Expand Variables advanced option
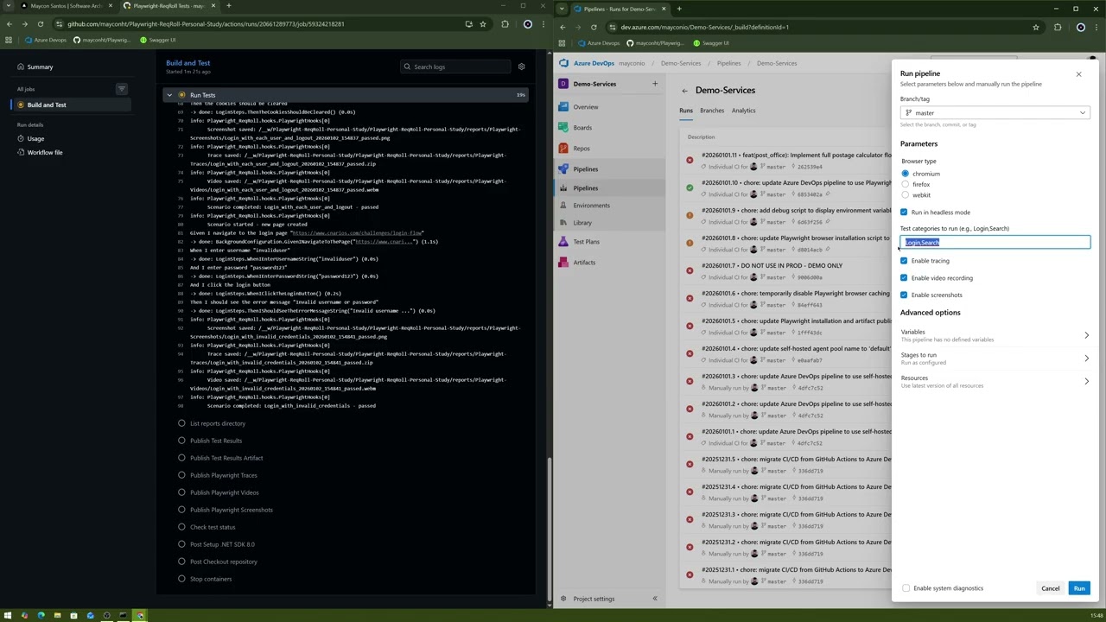This screenshot has width=1106, height=622. (x=995, y=335)
